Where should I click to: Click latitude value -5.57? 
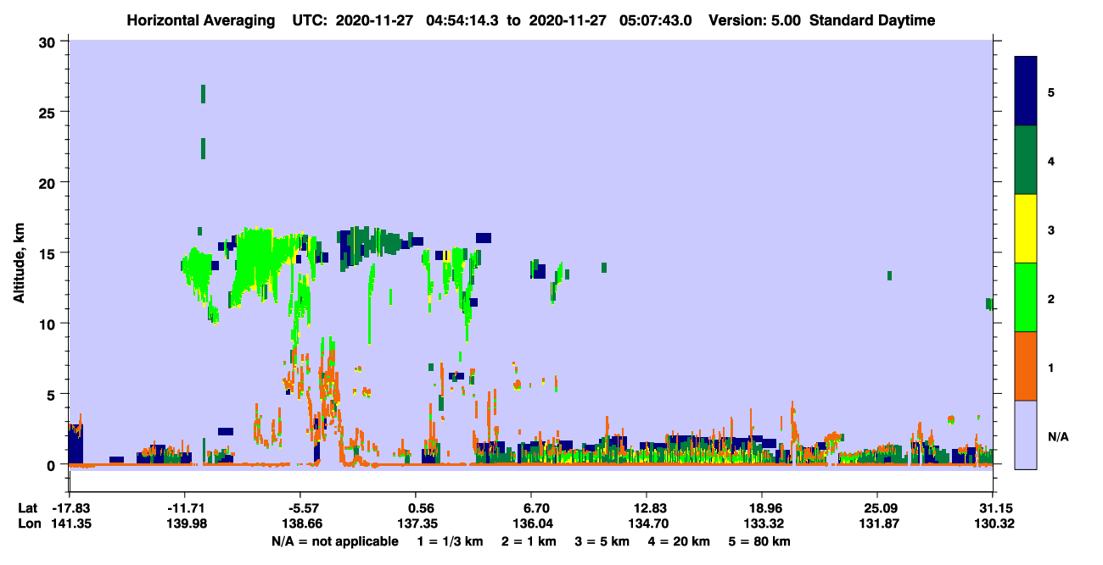tap(300, 508)
